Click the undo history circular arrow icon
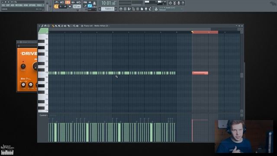 click(170, 3)
